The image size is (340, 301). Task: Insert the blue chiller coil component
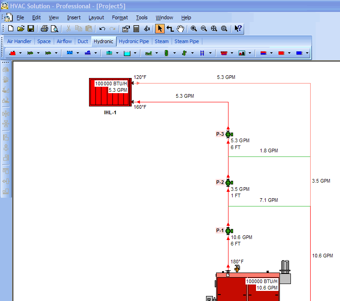pos(70,53)
